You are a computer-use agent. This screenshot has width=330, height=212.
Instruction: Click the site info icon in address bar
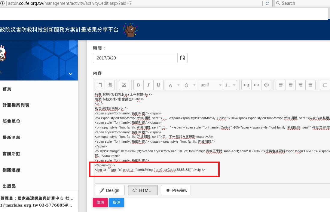pos(2,3)
